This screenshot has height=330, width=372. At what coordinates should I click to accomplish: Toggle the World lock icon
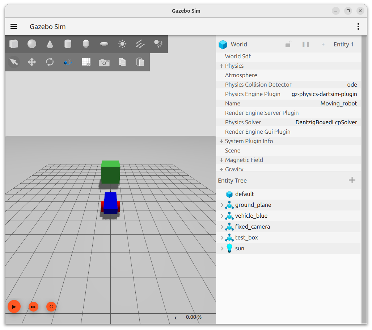pos(288,44)
